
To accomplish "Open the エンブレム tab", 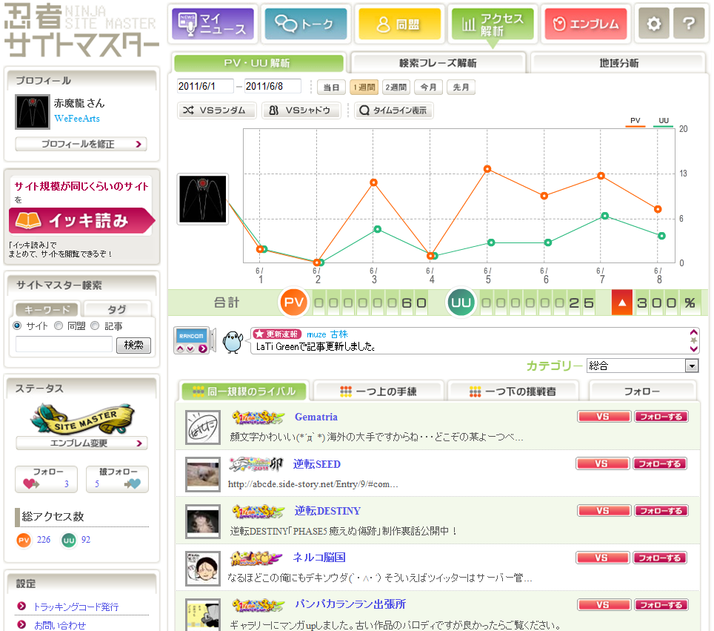I will 586,24.
